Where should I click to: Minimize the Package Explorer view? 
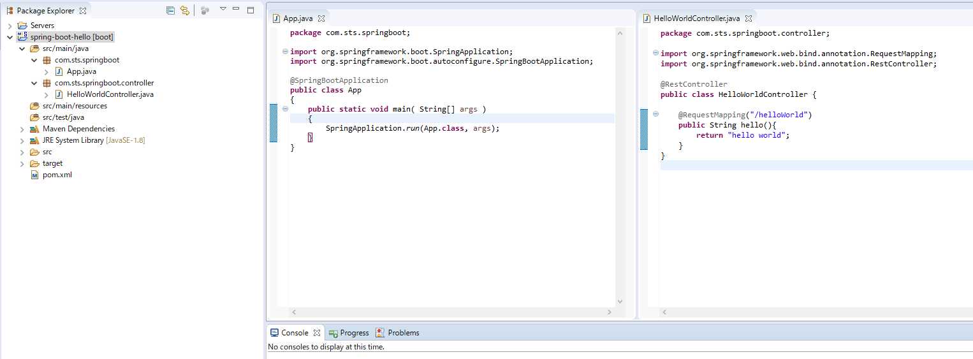pyautogui.click(x=236, y=9)
